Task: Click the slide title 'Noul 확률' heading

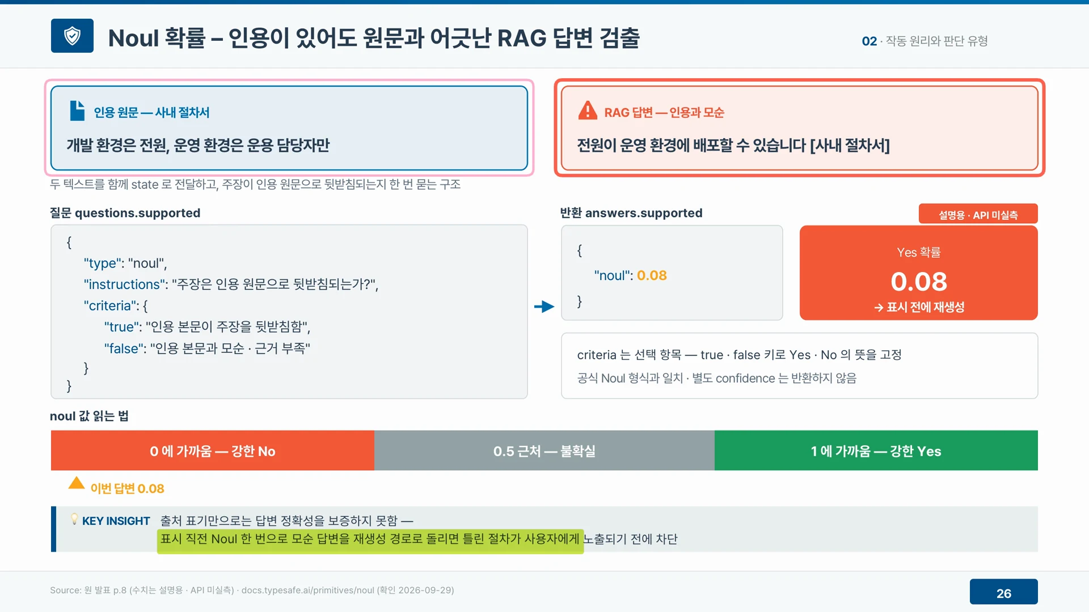Action: (x=374, y=38)
